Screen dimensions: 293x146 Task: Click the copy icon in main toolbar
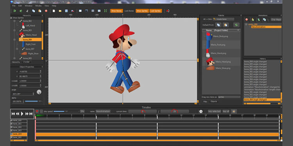[34, 11]
